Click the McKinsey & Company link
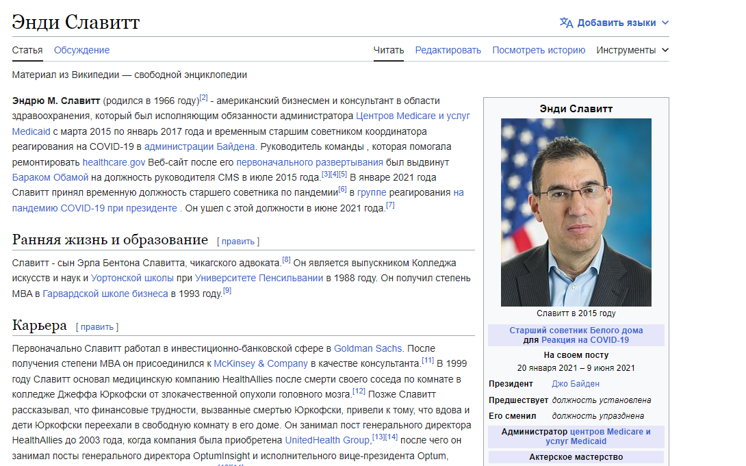 261,363
